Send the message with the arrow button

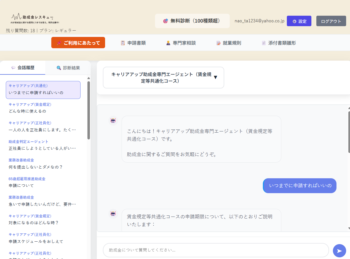pyautogui.click(x=339, y=250)
